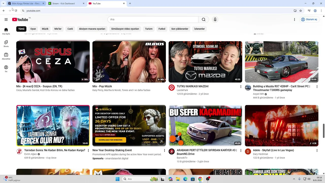Click the YouTube search input field
The width and height of the screenshot is (325, 183).
click(153, 20)
